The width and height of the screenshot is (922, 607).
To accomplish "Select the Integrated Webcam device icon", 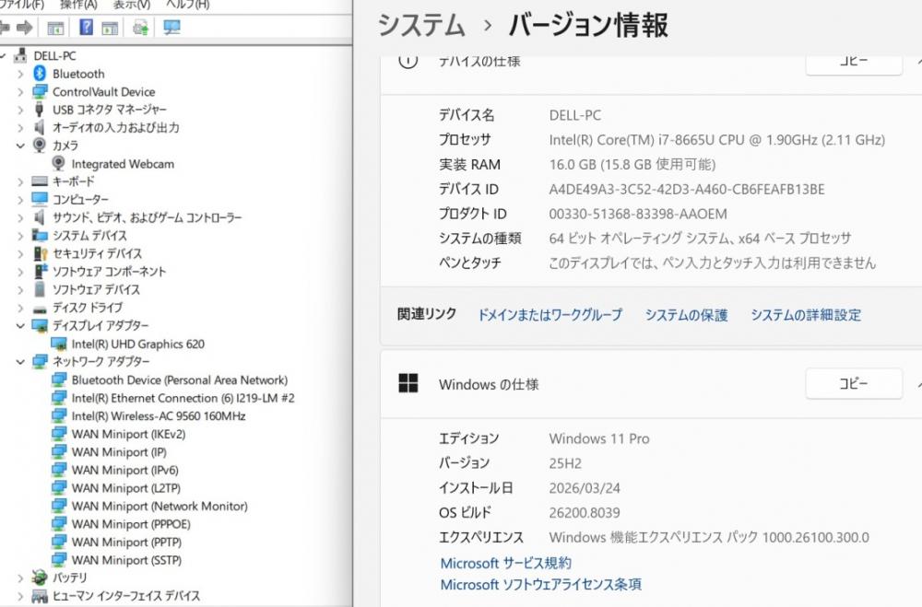I will [x=58, y=163].
